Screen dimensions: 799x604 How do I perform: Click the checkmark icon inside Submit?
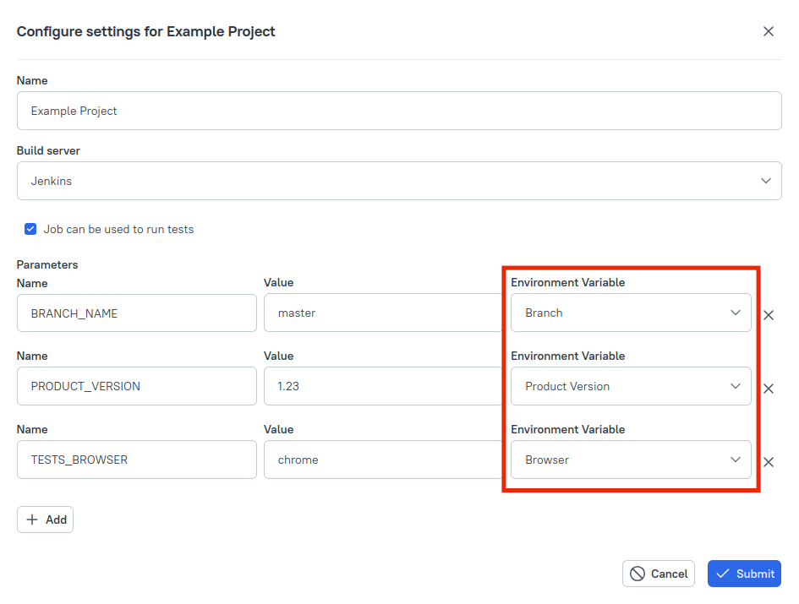[x=725, y=574]
